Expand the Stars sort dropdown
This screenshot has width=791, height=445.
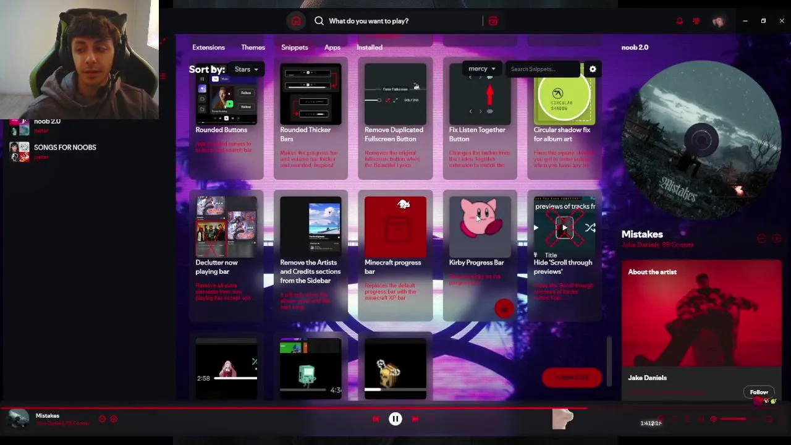coord(245,69)
